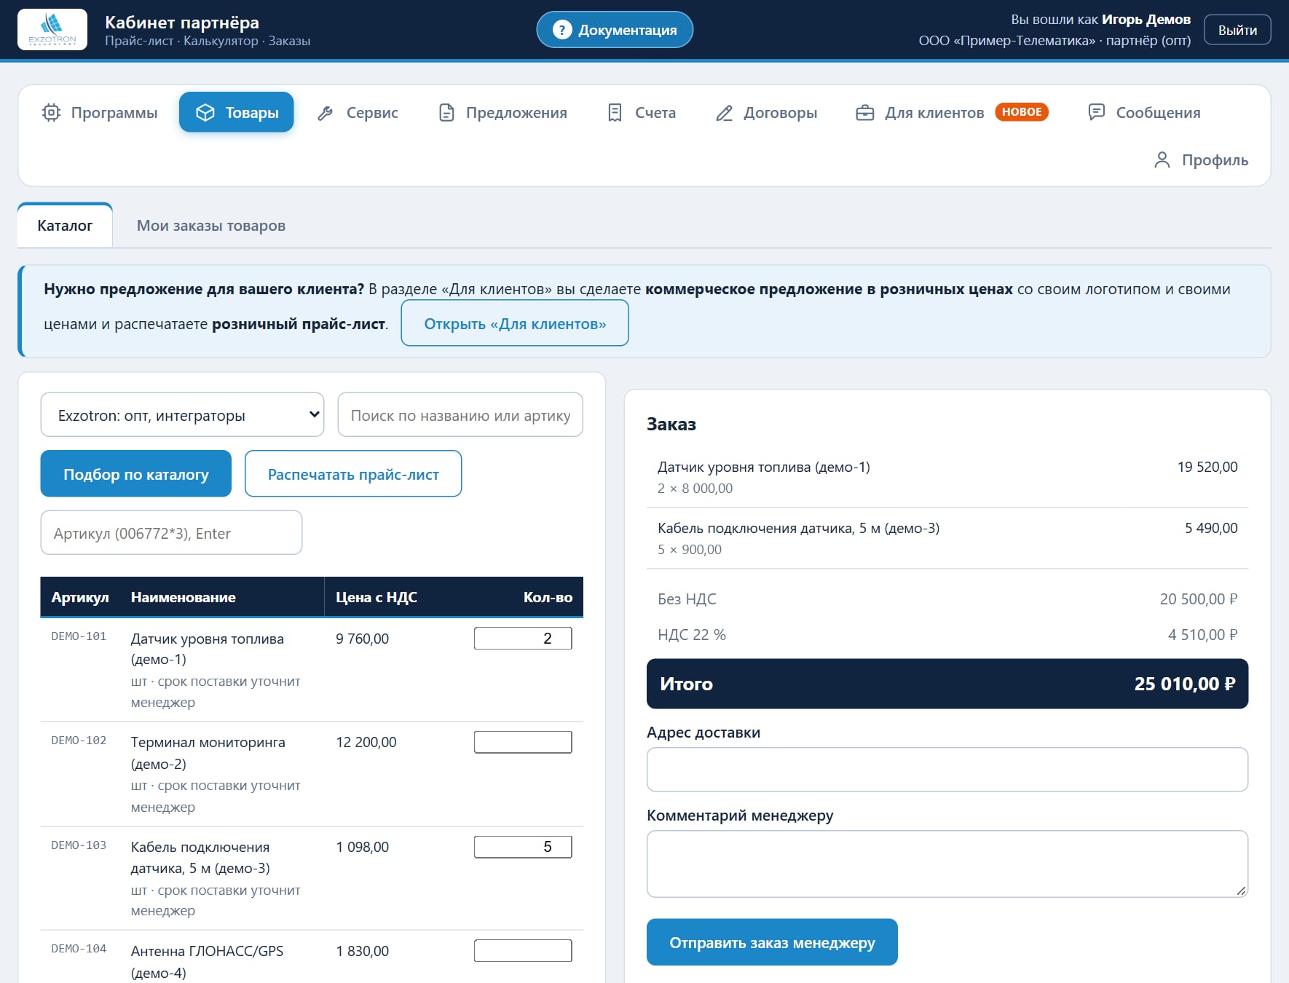This screenshot has width=1289, height=983.
Task: Go to the Счета section
Action: click(642, 113)
